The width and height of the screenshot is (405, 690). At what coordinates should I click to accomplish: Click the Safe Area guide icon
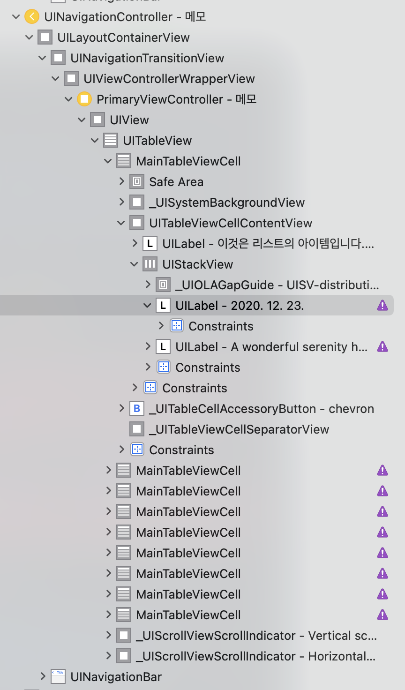coord(137,182)
